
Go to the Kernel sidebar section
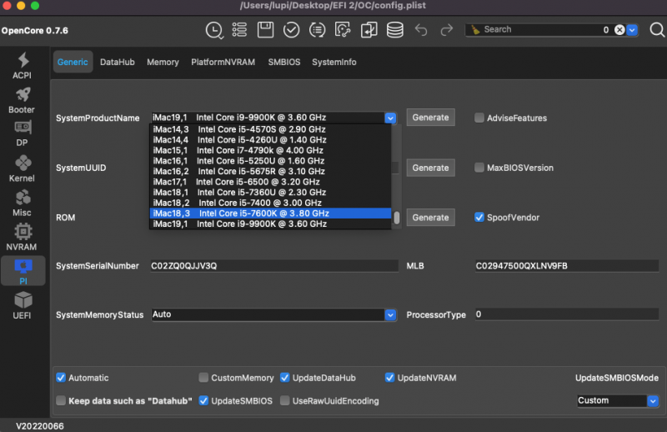click(22, 169)
